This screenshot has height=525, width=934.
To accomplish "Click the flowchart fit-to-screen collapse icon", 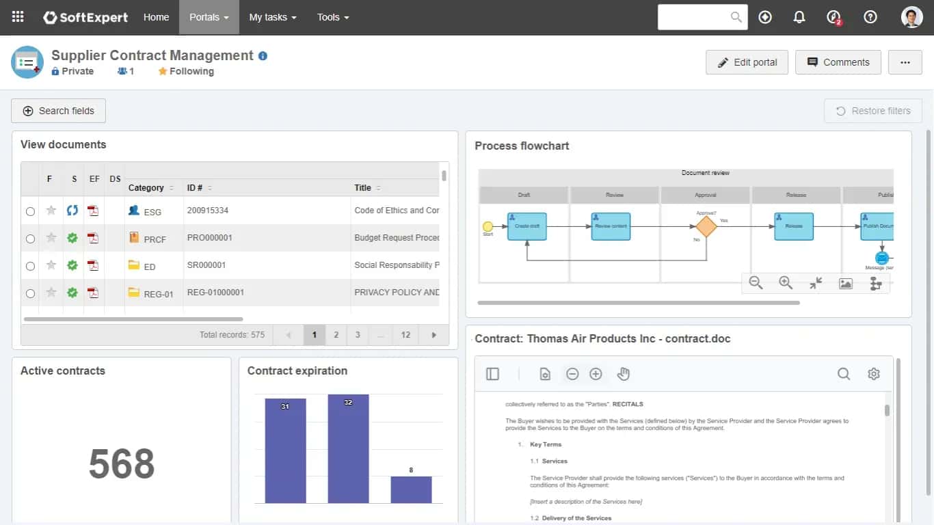I will [816, 283].
